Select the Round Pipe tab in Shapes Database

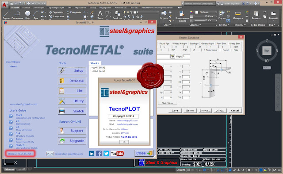[164, 43]
